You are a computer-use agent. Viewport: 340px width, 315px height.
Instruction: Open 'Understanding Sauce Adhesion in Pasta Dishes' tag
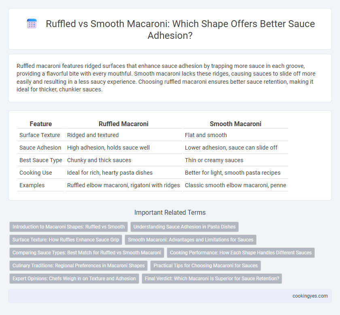pyautogui.click(x=185, y=227)
